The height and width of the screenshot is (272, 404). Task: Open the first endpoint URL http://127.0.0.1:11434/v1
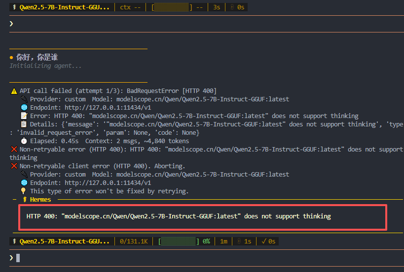click(x=108, y=107)
